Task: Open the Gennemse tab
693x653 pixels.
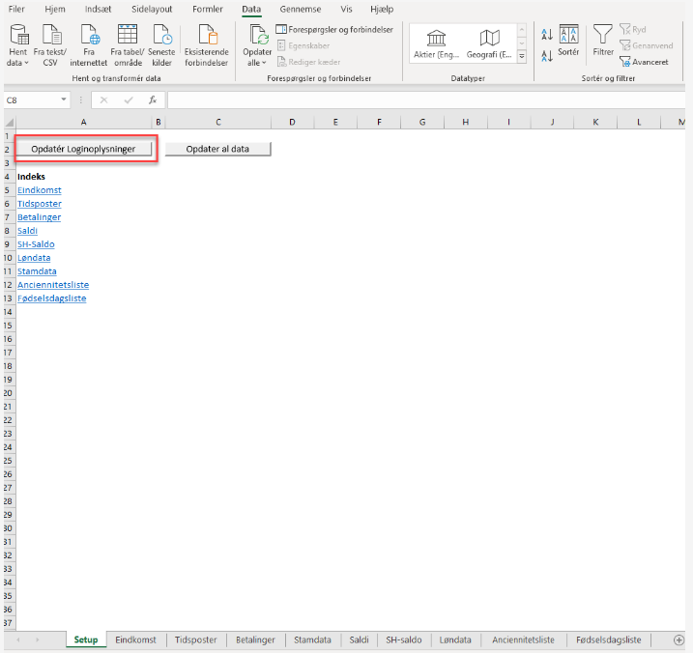Action: click(x=300, y=9)
